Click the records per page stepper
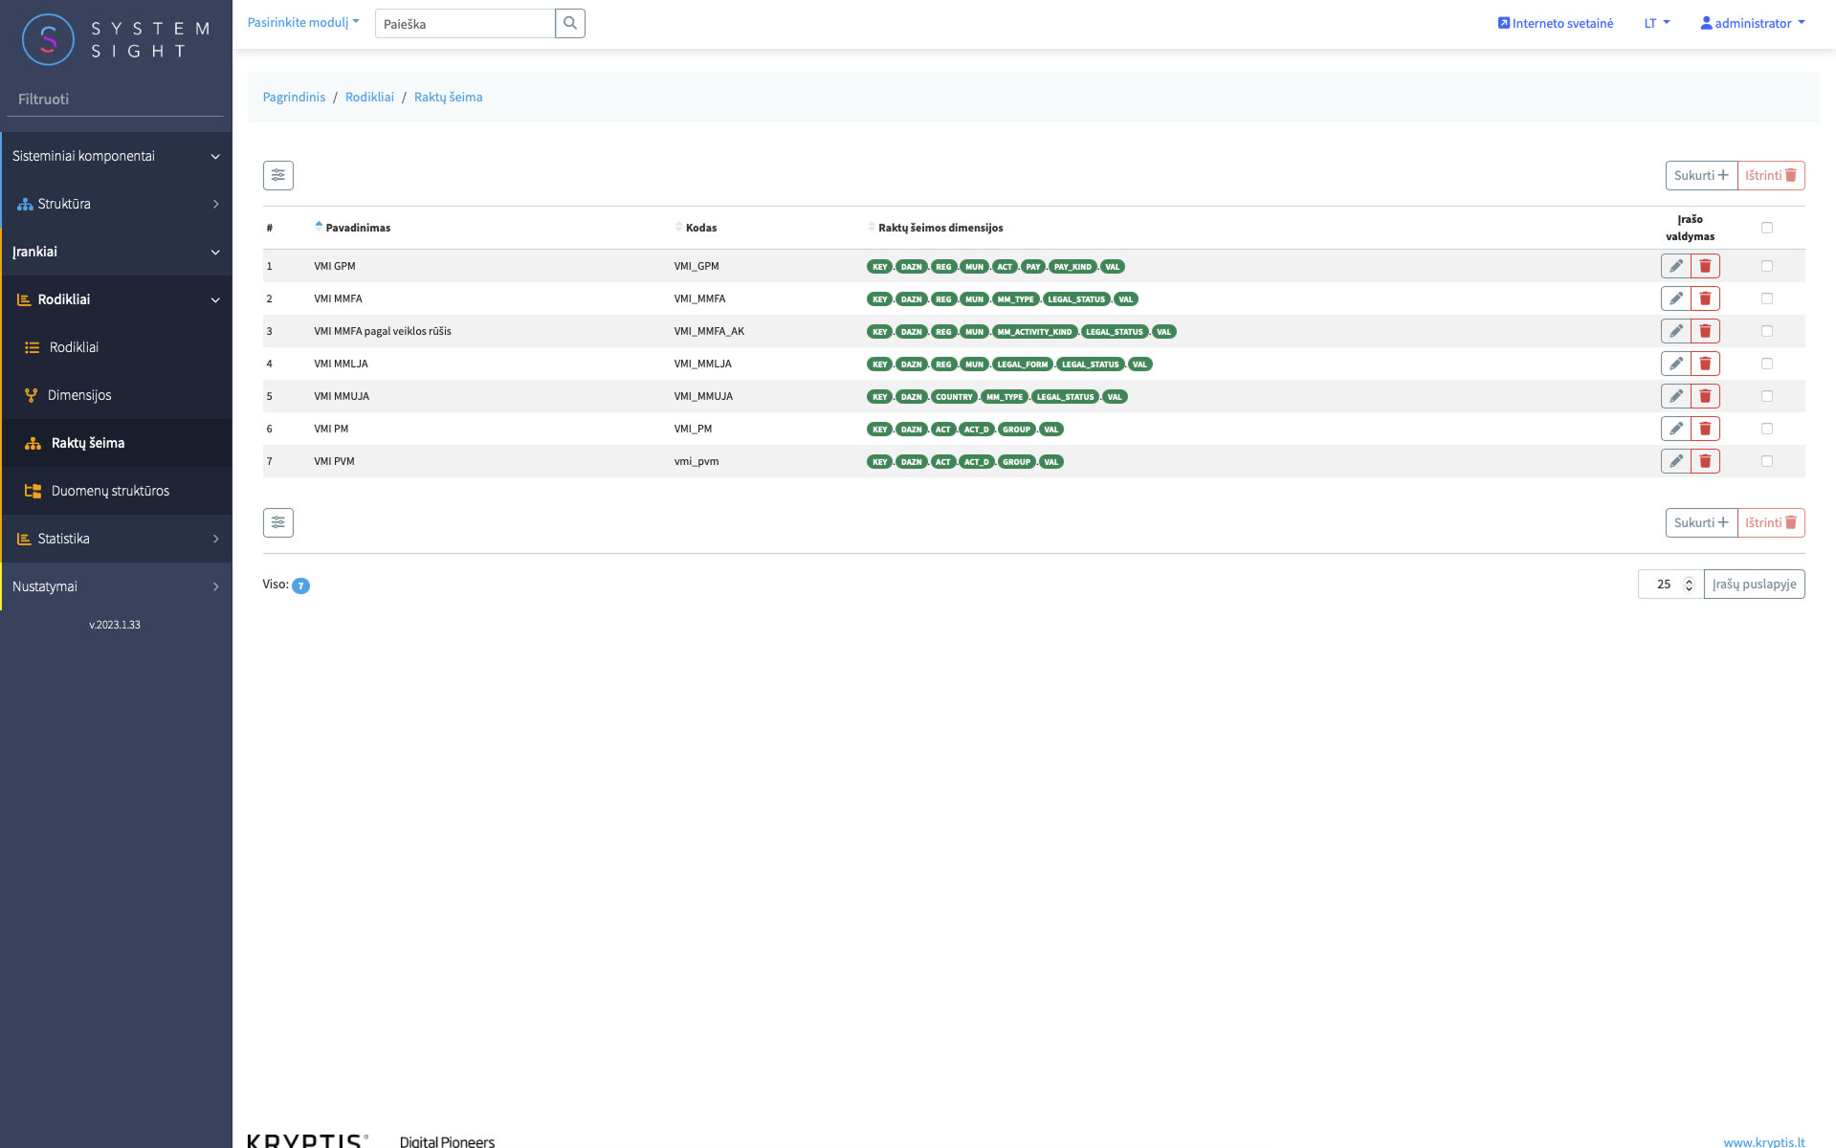 pos(1689,585)
